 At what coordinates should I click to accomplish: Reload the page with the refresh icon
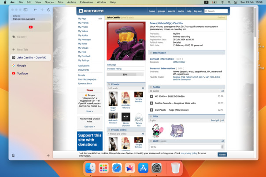pos(48,10)
